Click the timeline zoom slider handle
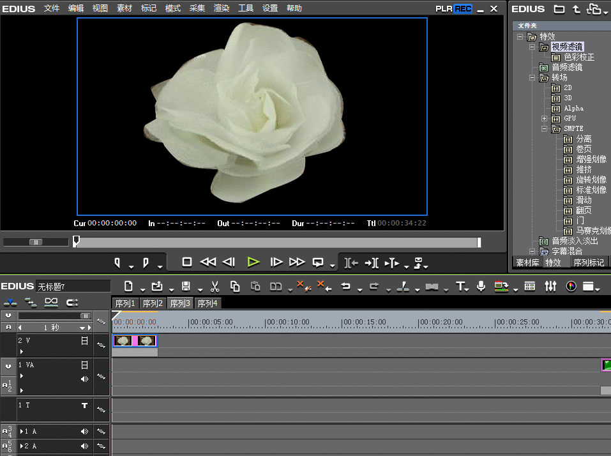This screenshot has width=611, height=456. (85, 316)
